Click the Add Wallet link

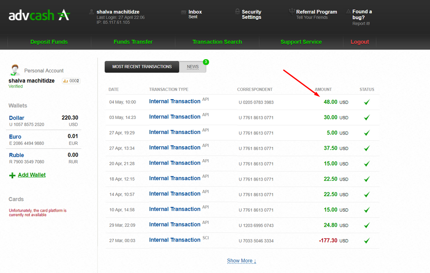point(32,175)
